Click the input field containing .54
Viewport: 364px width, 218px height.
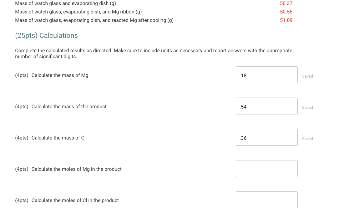(x=266, y=106)
